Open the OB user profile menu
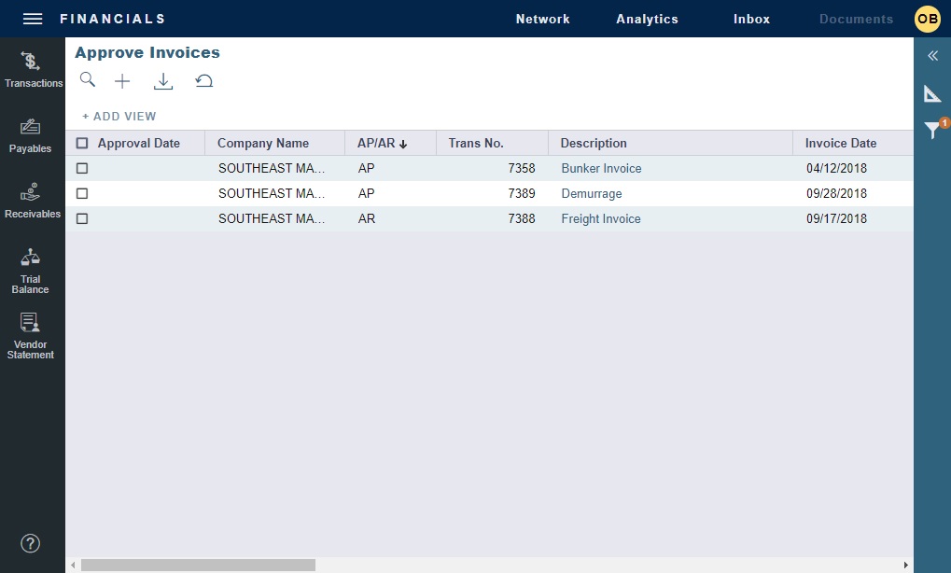 click(x=927, y=19)
